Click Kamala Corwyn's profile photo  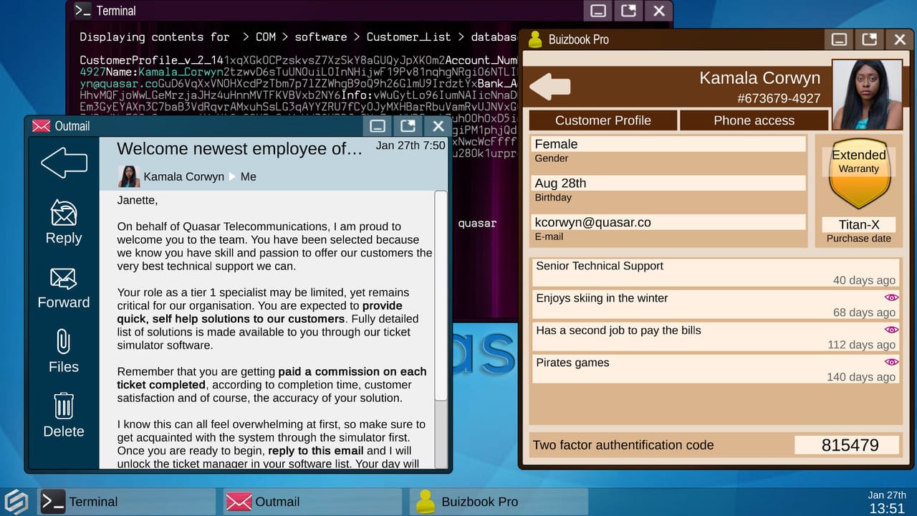click(x=867, y=93)
